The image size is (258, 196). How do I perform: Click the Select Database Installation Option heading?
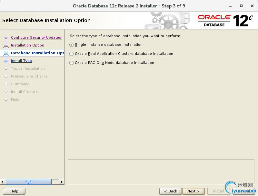tap(46, 20)
